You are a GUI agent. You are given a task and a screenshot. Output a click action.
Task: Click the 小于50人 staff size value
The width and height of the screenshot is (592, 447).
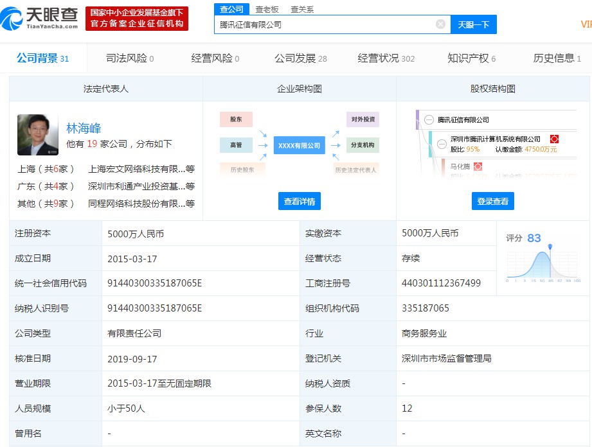point(126,408)
